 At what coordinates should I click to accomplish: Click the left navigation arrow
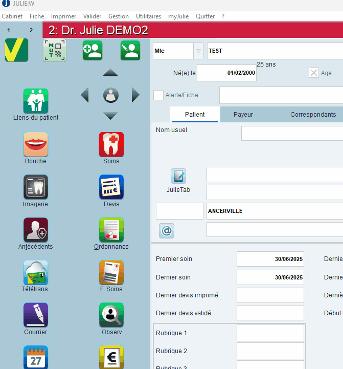click(85, 95)
